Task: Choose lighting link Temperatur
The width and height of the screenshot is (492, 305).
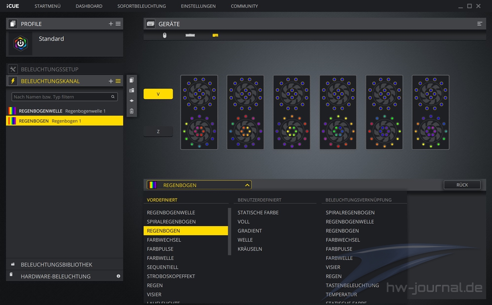Action: (341, 294)
